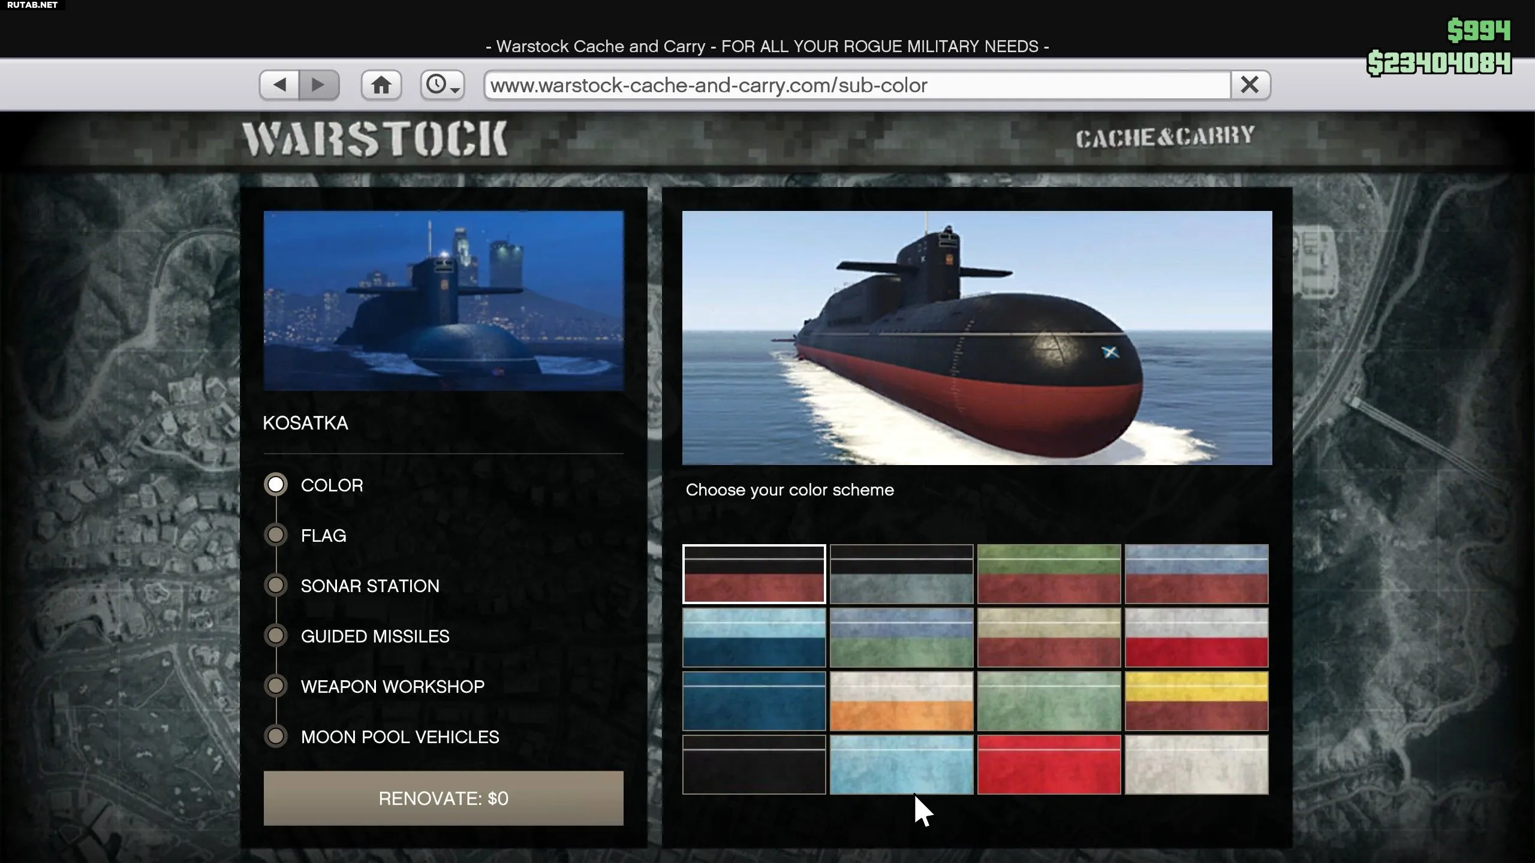Select the FLAG radio option
Screen dimensions: 1535x863
[x=276, y=535]
